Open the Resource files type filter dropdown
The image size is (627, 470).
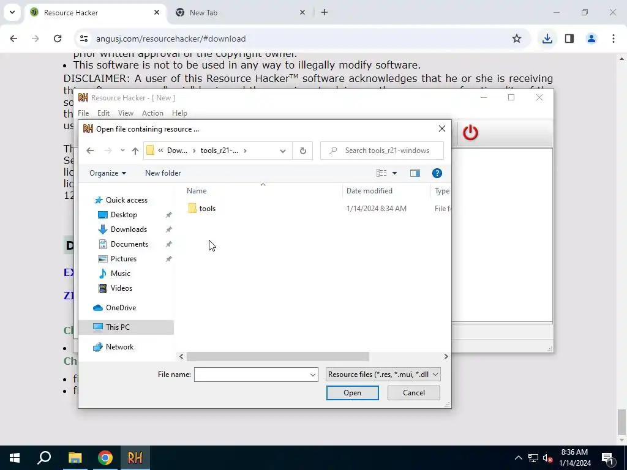(x=383, y=375)
